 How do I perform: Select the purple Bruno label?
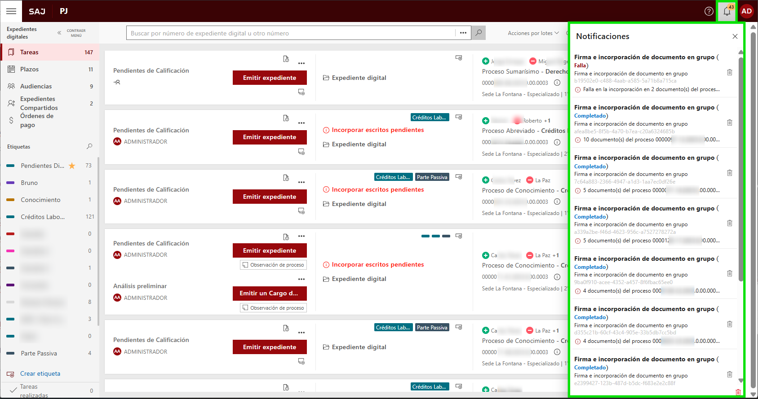tap(29, 183)
